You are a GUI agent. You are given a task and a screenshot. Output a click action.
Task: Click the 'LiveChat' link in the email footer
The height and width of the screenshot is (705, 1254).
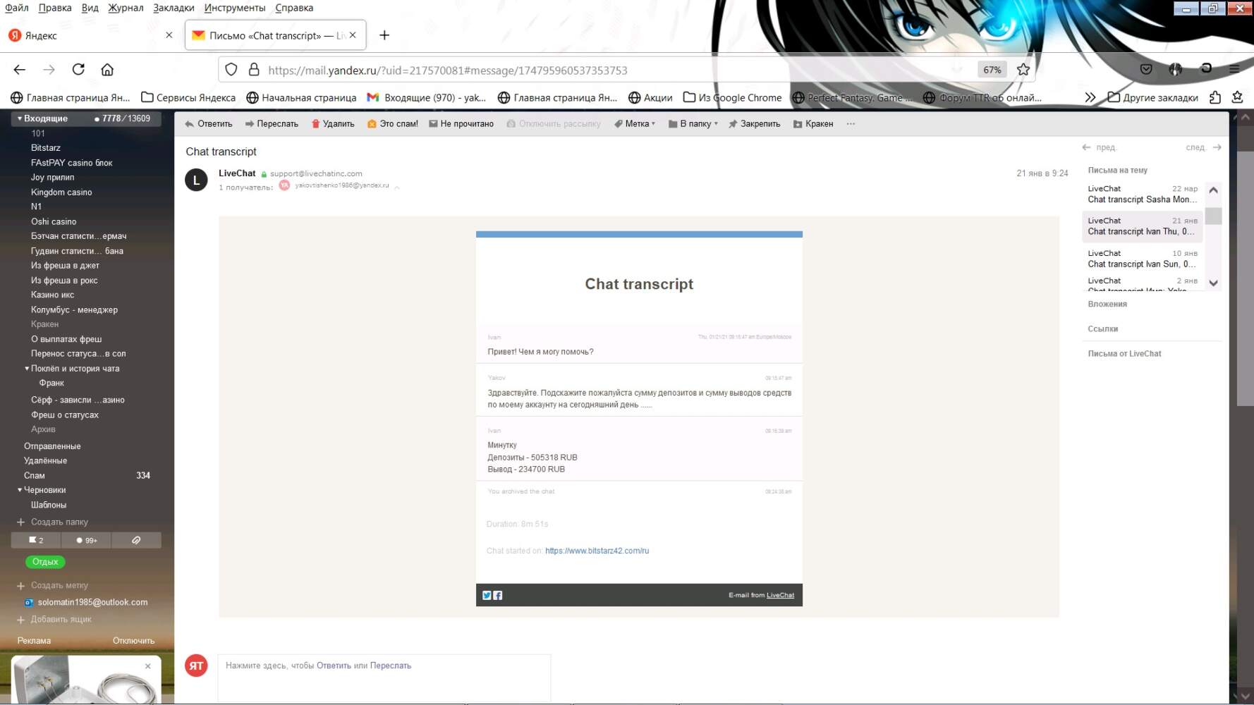pos(780,596)
